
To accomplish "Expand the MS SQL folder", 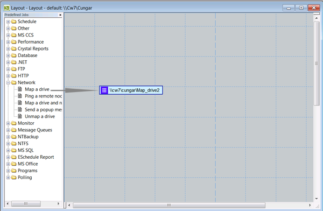I will [x=8, y=150].
